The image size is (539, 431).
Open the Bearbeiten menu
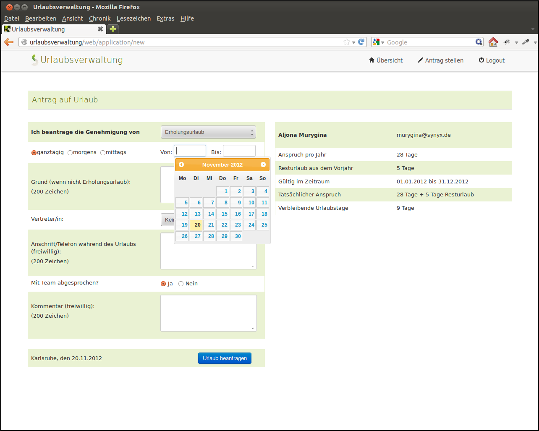41,18
